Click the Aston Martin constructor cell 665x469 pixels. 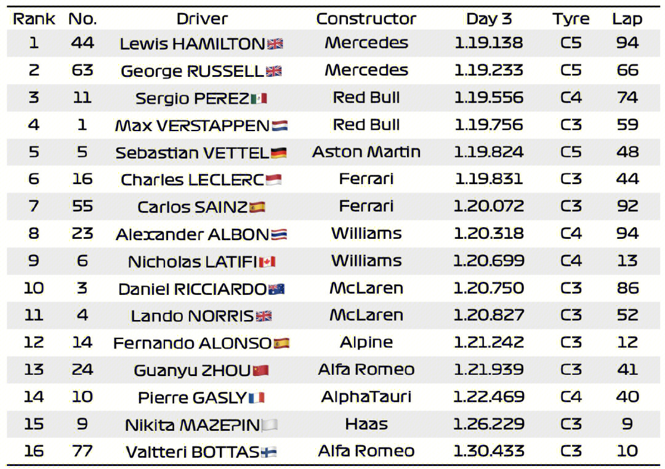coord(366,152)
